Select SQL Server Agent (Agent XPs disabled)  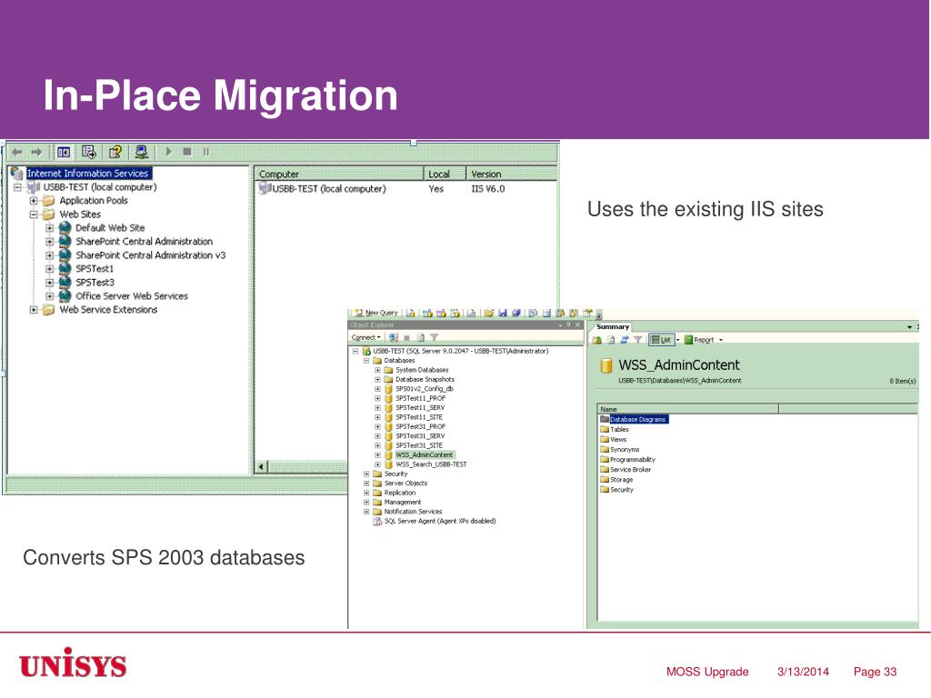(x=440, y=521)
